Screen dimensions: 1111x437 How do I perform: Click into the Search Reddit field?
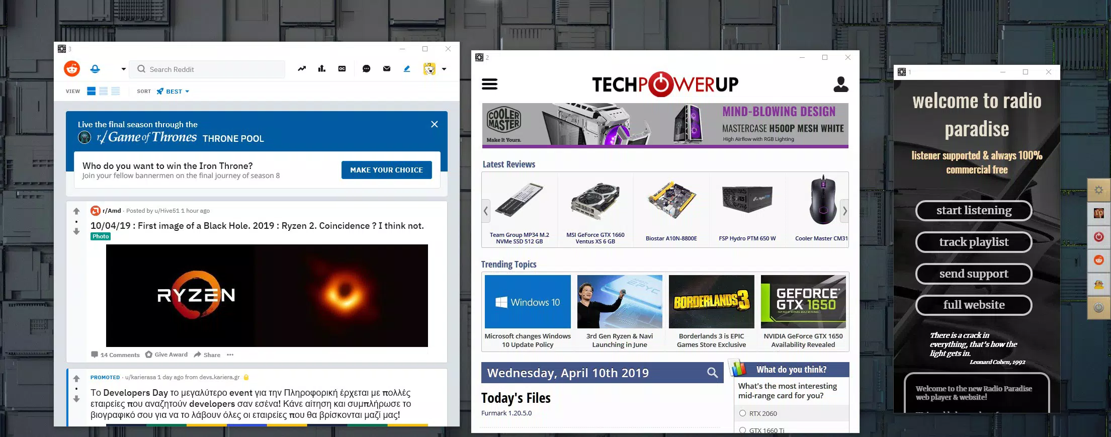pos(207,69)
